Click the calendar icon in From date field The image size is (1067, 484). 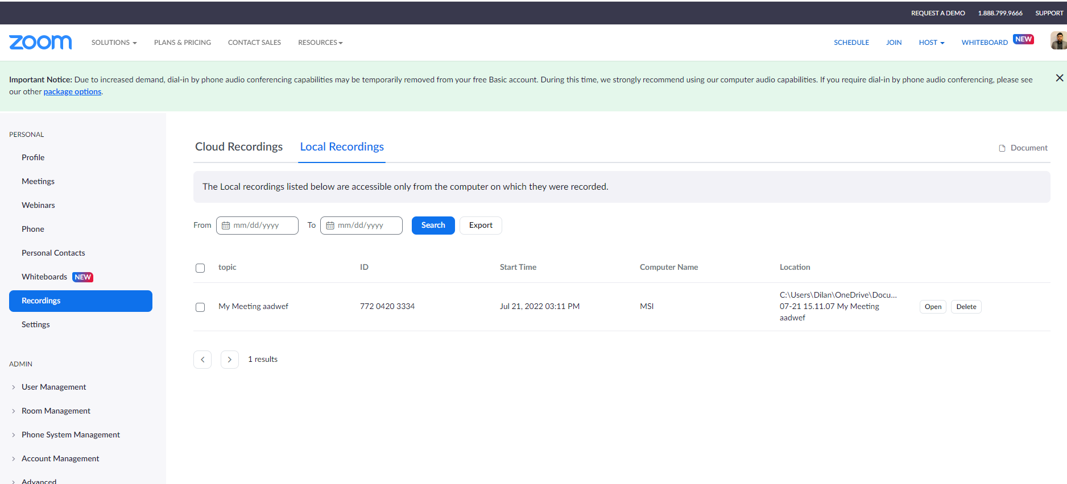tap(226, 226)
